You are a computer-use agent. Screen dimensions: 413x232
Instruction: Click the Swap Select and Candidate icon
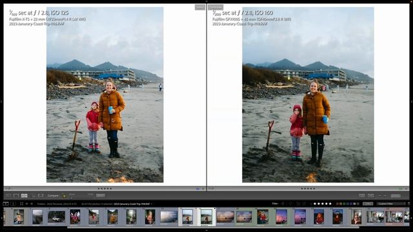(x=362, y=195)
